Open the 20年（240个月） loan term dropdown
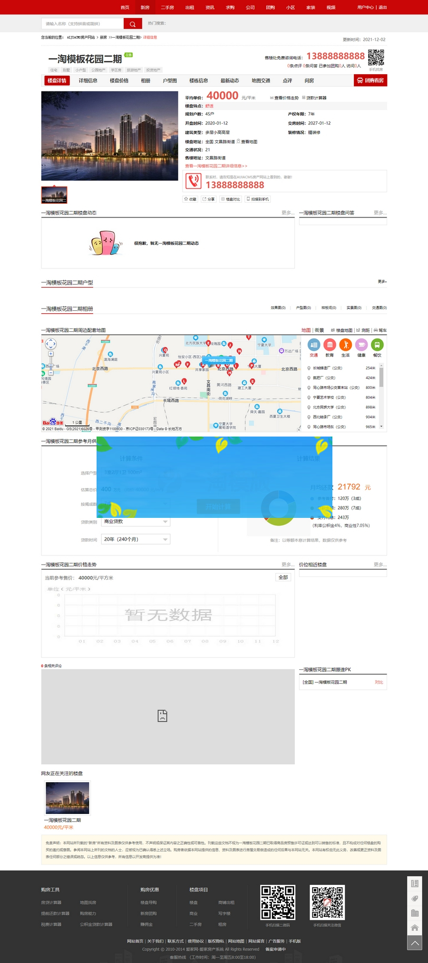The image size is (428, 963). tap(136, 539)
